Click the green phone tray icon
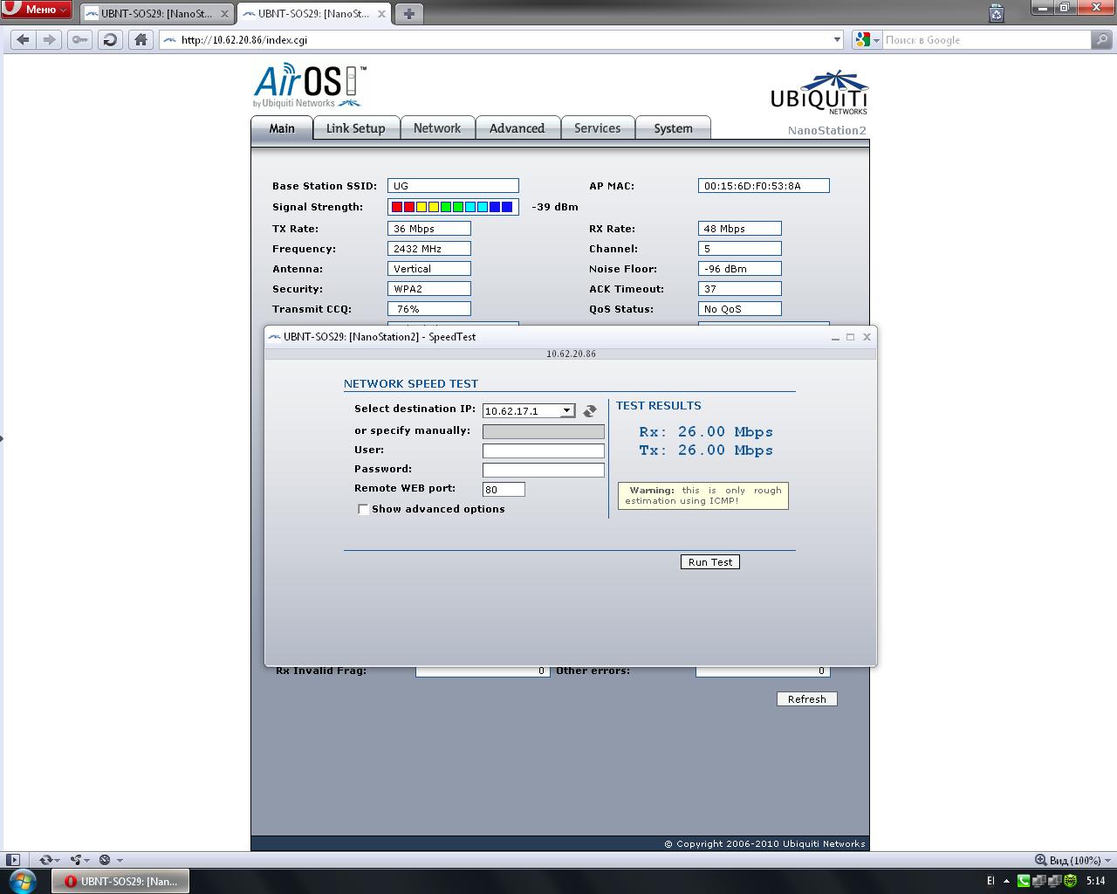 coord(1024,881)
